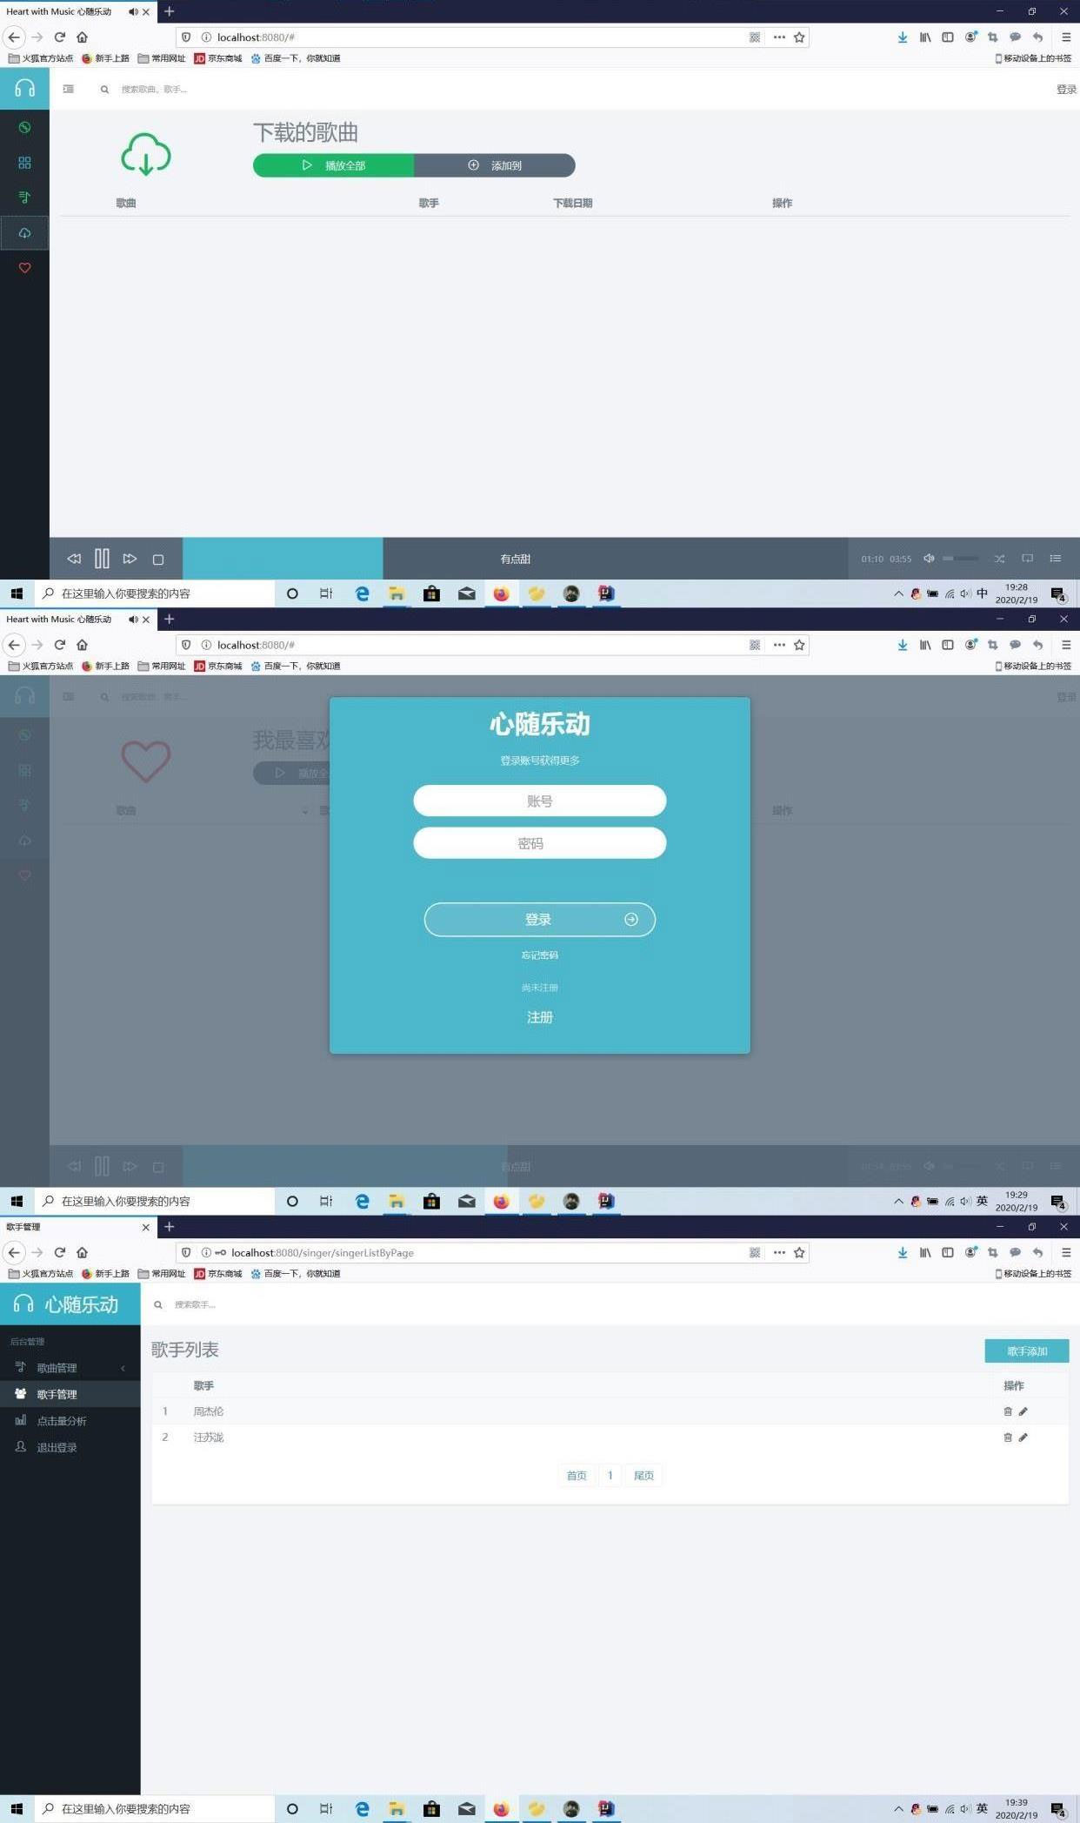The height and width of the screenshot is (1823, 1080).
Task: Go to 尾页 in singer list pagination
Action: pos(643,1475)
